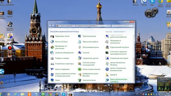Open the Распознавание речи microphone icon
Screen dimensions: 171x96
80,47
